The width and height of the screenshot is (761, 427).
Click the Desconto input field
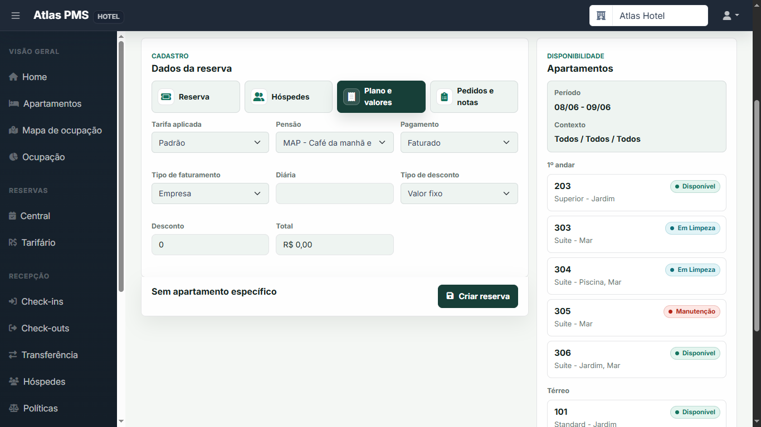tap(210, 245)
